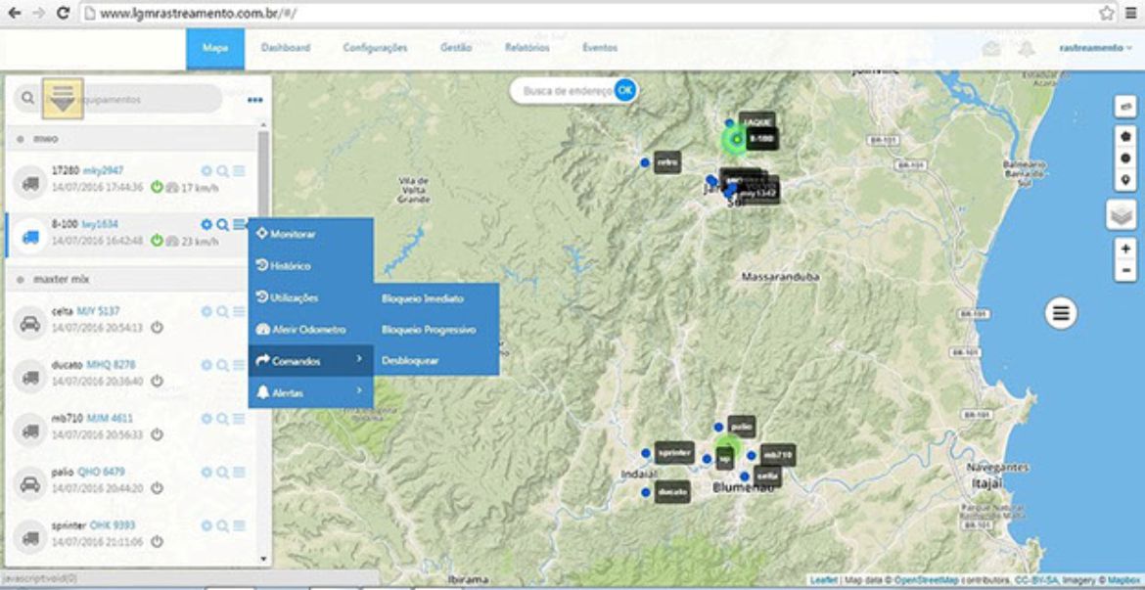The height and width of the screenshot is (590, 1145).
Task: Open the notifications bell in header
Action: click(1026, 48)
